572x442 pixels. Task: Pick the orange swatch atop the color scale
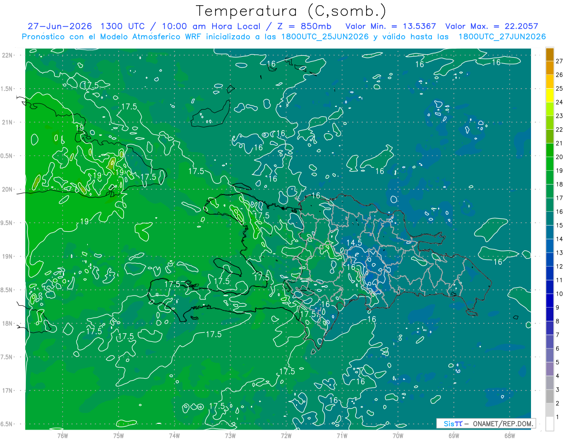[550, 54]
